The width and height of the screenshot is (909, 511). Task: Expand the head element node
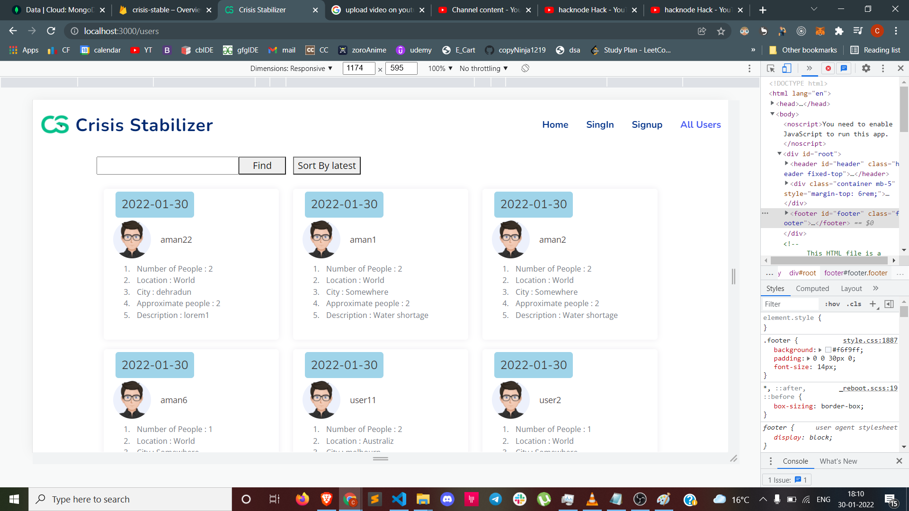(x=772, y=104)
